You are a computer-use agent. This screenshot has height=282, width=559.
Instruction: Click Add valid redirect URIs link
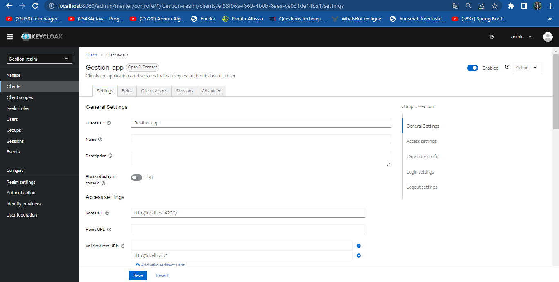click(x=159, y=265)
